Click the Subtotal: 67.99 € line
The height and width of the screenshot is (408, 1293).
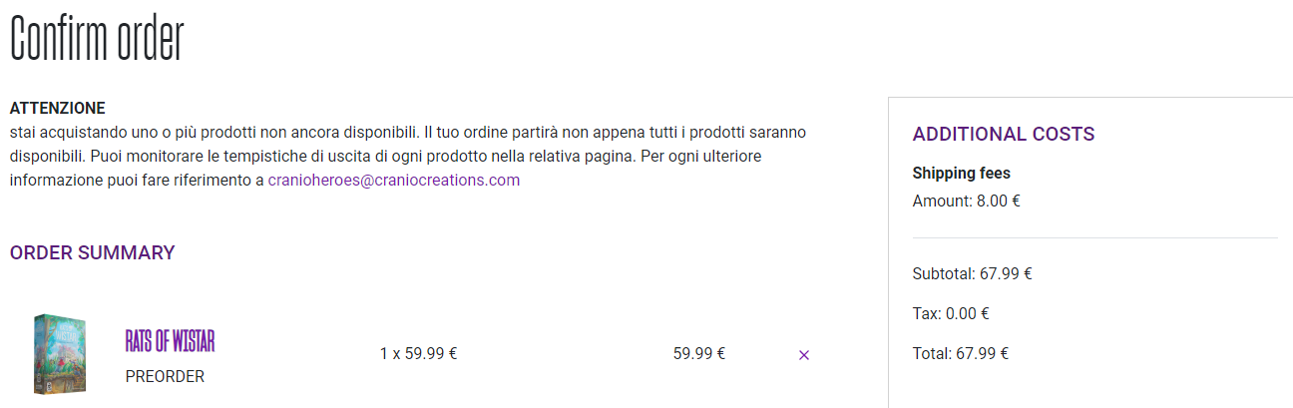point(973,273)
